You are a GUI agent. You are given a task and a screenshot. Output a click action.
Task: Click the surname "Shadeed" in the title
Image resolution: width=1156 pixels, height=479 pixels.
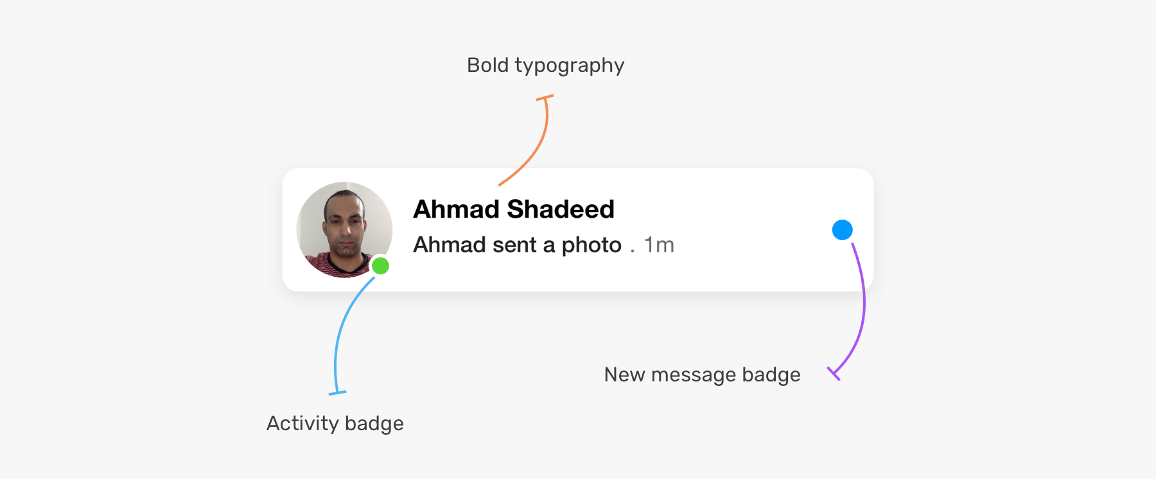point(561,209)
